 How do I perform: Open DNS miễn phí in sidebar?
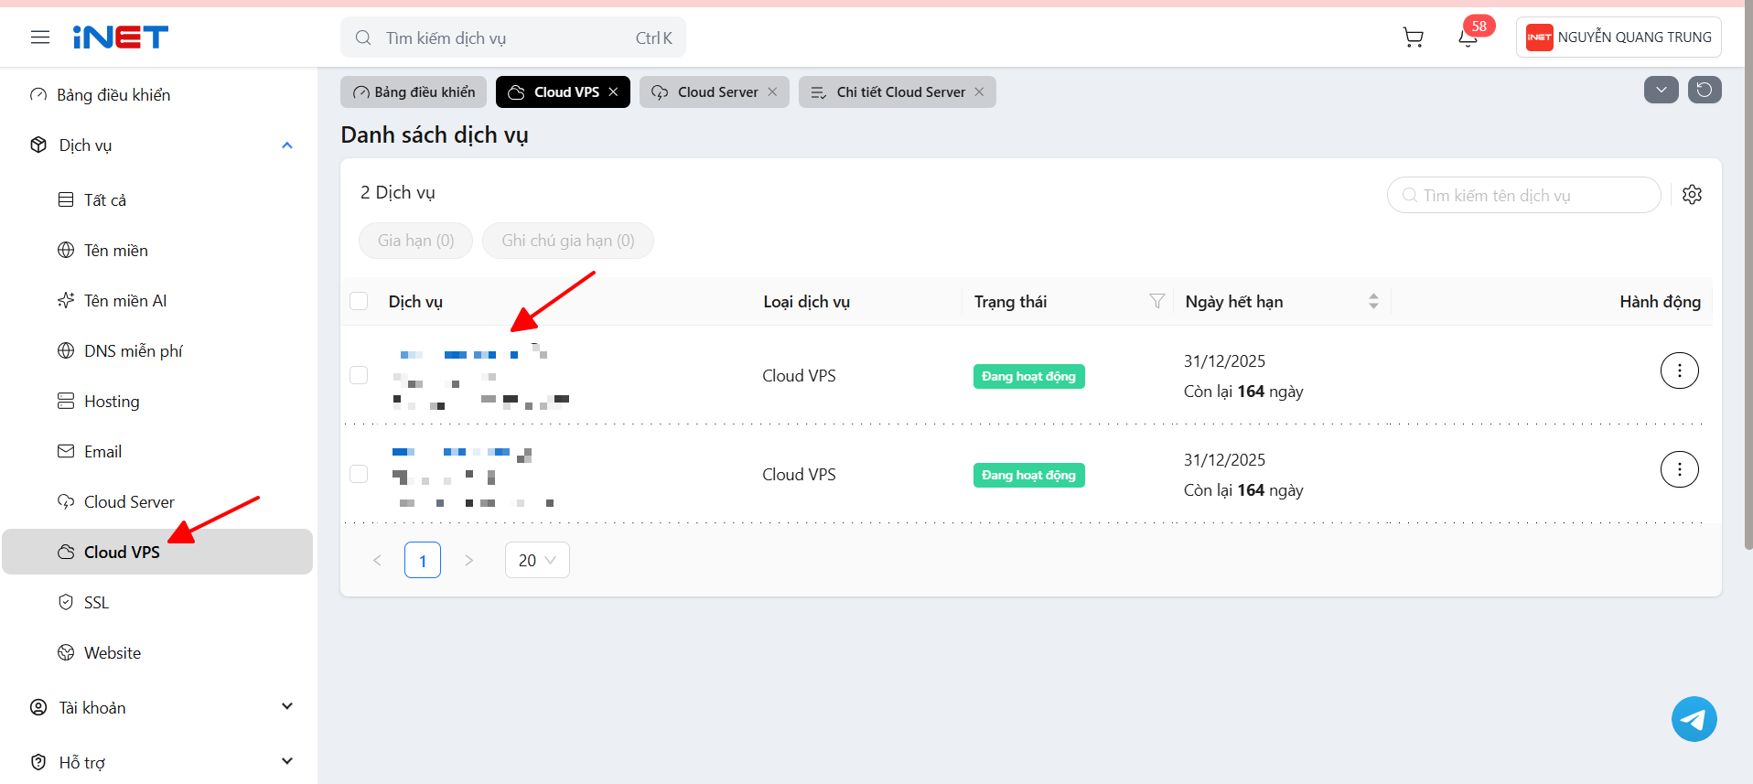pos(157,350)
